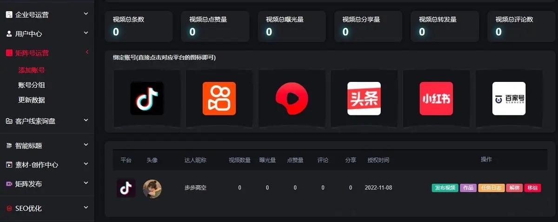Open the 更新数据 submenu item
The image size is (558, 222).
click(x=32, y=100)
